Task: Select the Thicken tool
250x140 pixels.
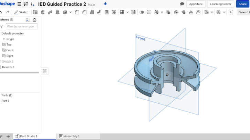Action: pos(65,12)
